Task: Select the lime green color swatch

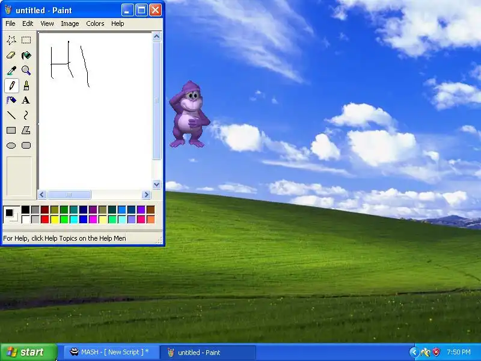Action: [64, 219]
